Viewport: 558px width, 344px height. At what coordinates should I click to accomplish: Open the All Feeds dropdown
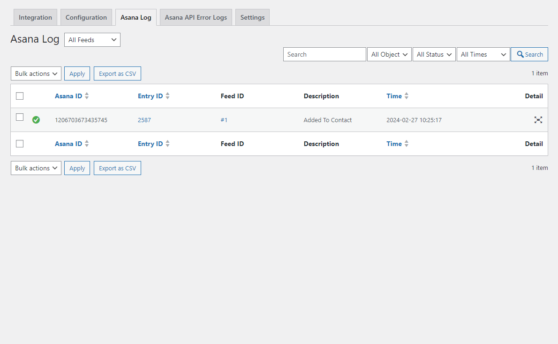point(92,40)
